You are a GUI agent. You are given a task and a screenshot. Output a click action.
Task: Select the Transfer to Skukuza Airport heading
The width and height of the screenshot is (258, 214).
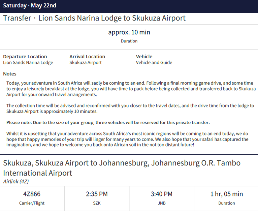coord(94,18)
